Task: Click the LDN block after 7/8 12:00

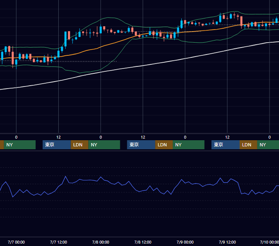Action: (x=164, y=145)
